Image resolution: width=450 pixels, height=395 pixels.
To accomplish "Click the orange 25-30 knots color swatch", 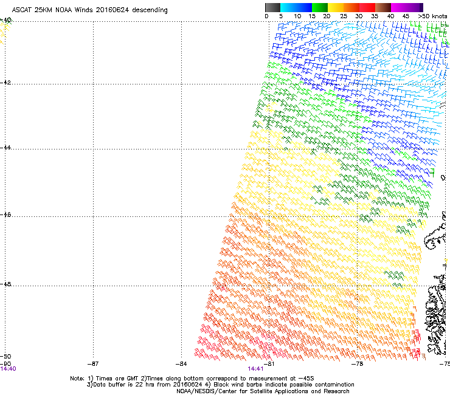I will pos(351,7).
